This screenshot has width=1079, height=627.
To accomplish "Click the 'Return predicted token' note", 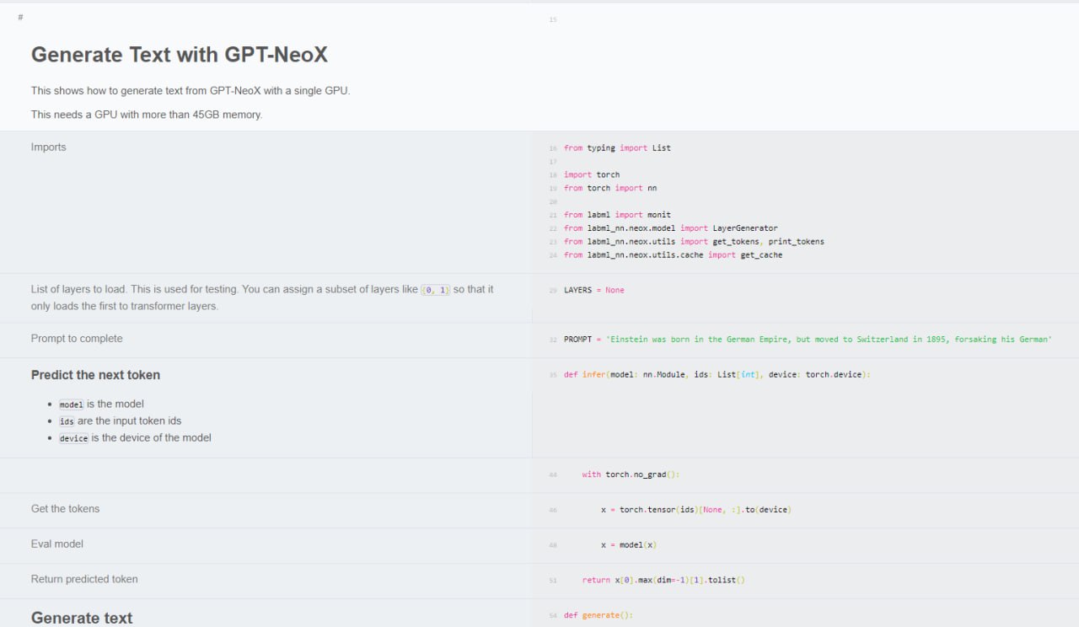I will [84, 579].
